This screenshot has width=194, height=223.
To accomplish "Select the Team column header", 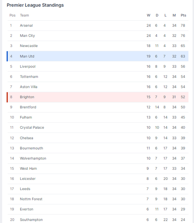I will tap(24, 15).
